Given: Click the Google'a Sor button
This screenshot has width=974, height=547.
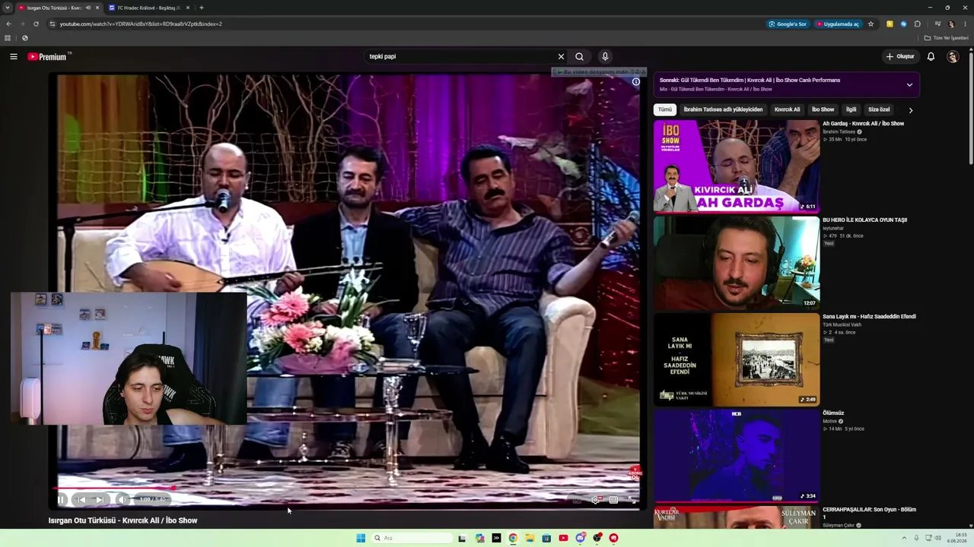Looking at the screenshot, I should [788, 24].
